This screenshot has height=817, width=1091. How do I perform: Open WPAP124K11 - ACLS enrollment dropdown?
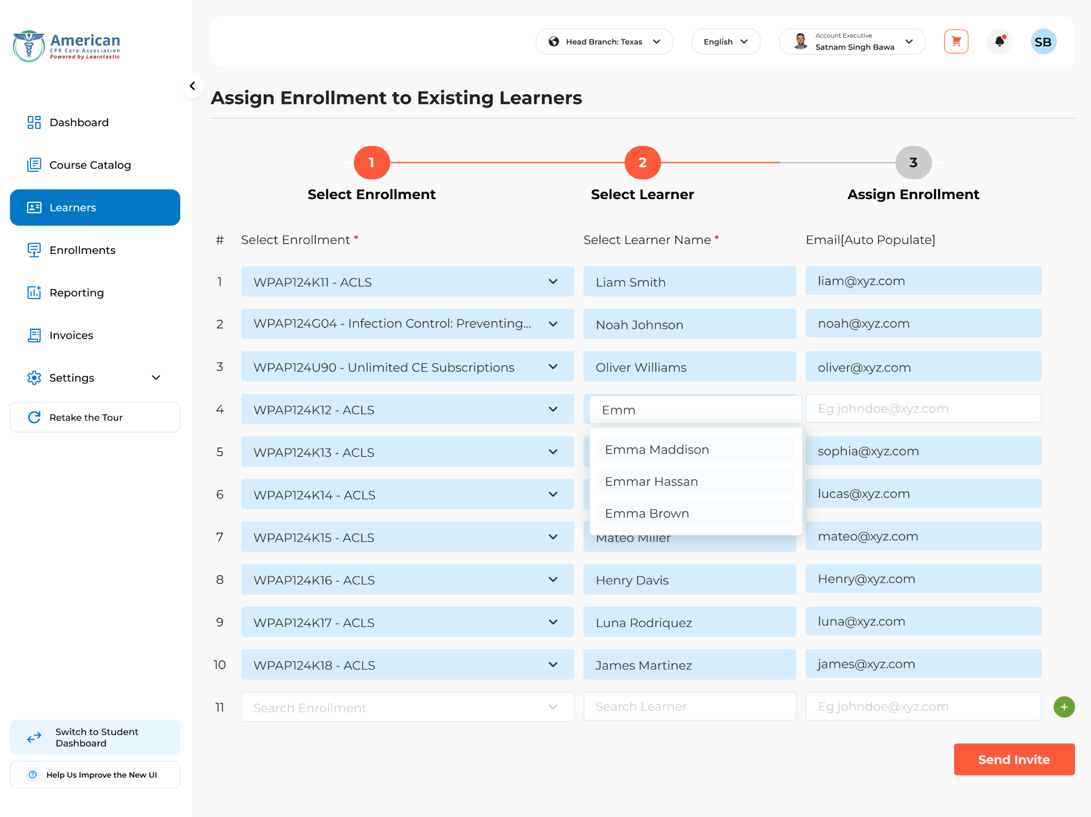coord(408,282)
